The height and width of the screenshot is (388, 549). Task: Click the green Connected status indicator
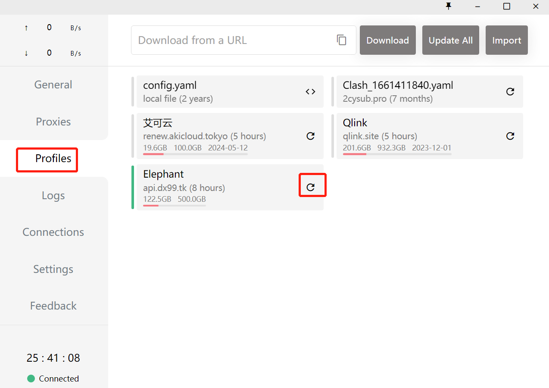click(x=31, y=379)
